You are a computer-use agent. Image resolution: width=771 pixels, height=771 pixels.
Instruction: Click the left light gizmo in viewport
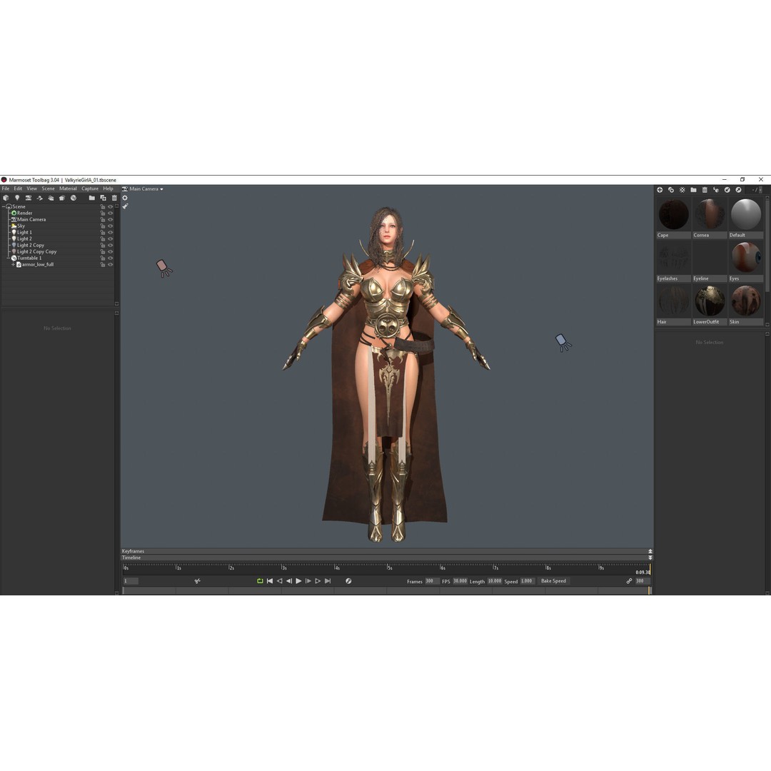pyautogui.click(x=163, y=268)
